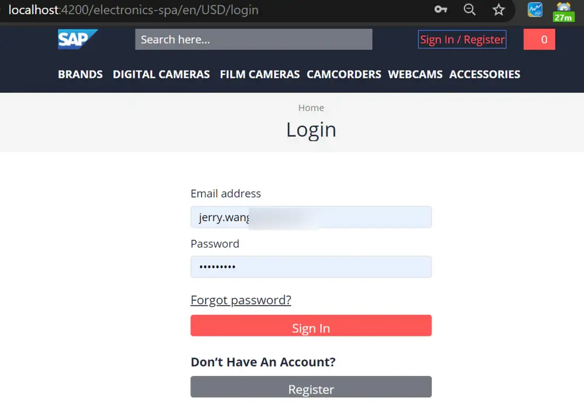Click Sign In / Register link
This screenshot has height=413, width=584.
pyautogui.click(x=462, y=39)
